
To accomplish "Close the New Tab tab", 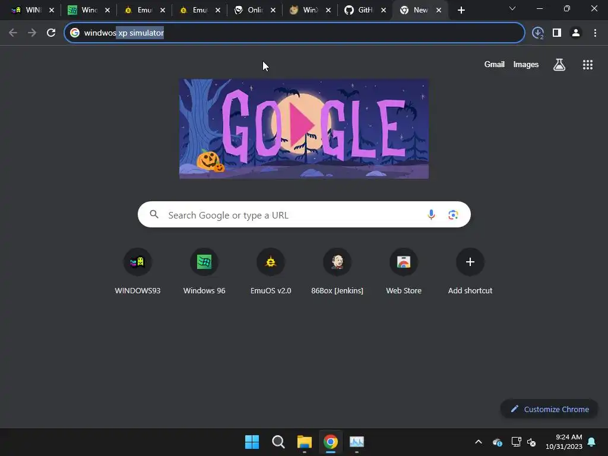I will point(439,11).
